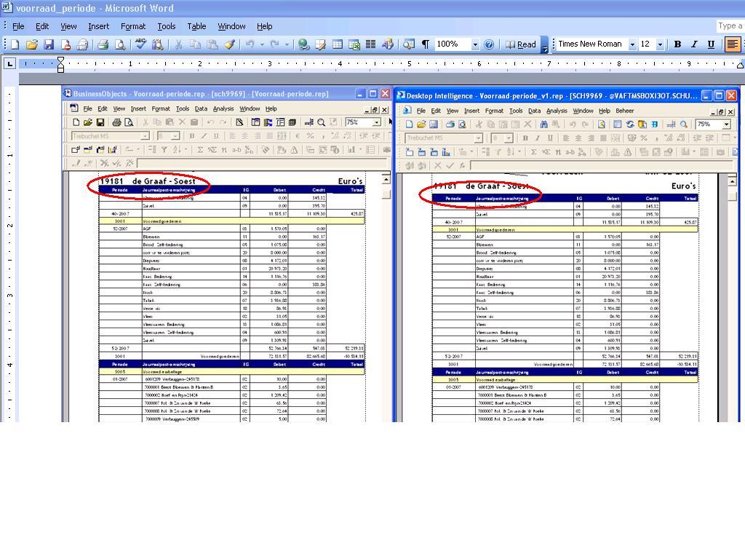Open Beheer menu in Desktop Intelligence window
Screen dimensions: 745x559
coord(625,111)
